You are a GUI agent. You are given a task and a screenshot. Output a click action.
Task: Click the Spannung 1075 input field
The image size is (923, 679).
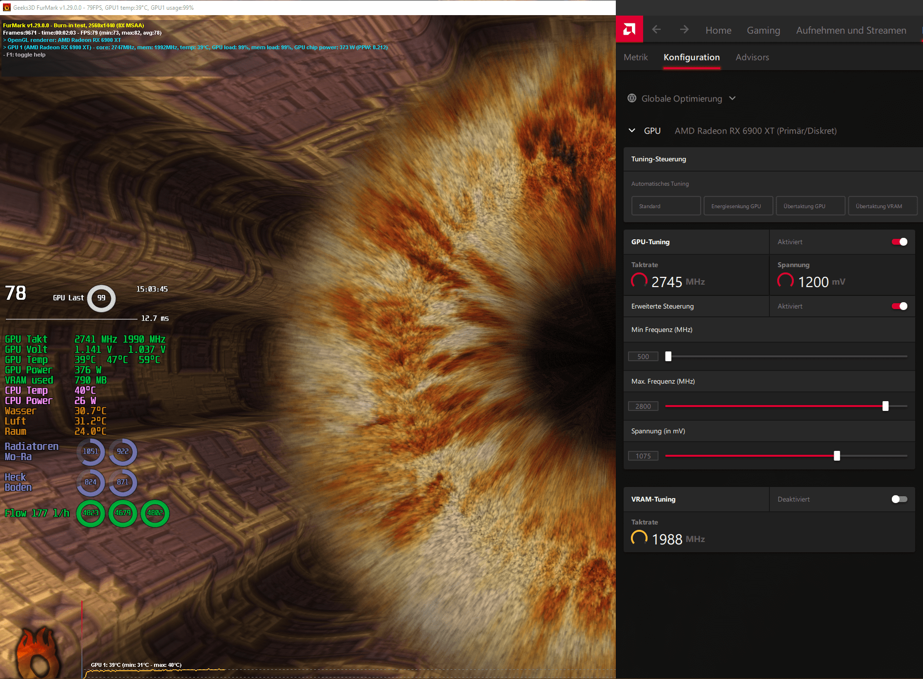(x=643, y=456)
